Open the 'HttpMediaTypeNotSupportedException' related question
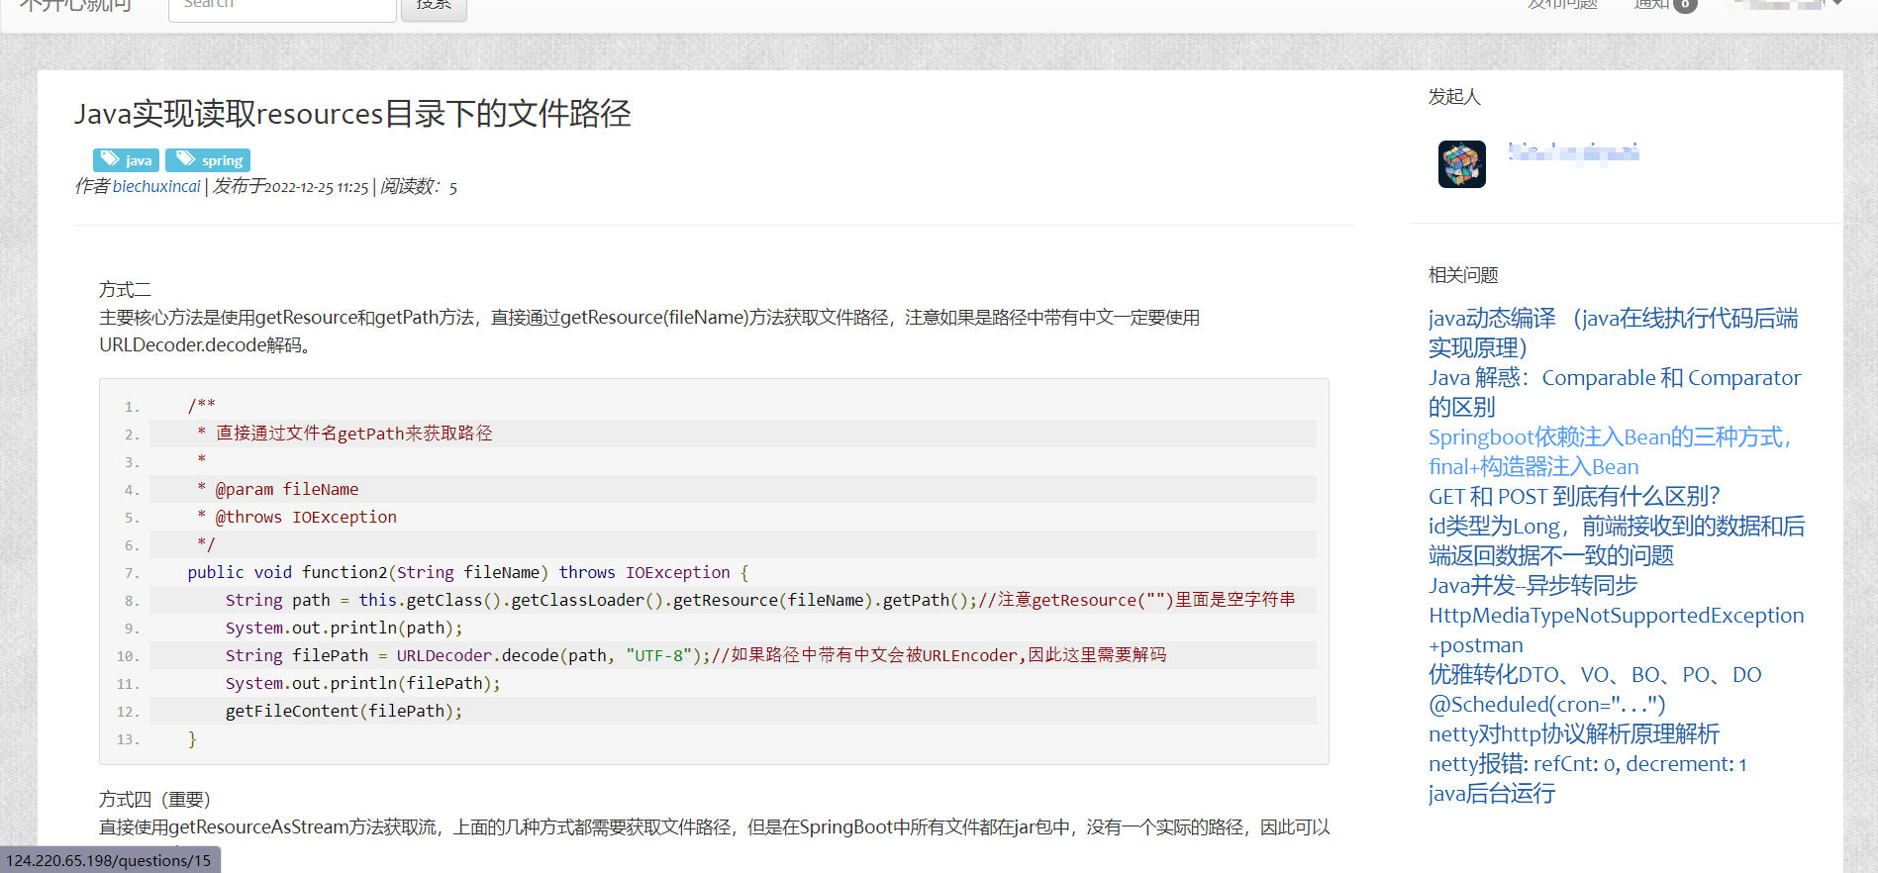 1616,630
